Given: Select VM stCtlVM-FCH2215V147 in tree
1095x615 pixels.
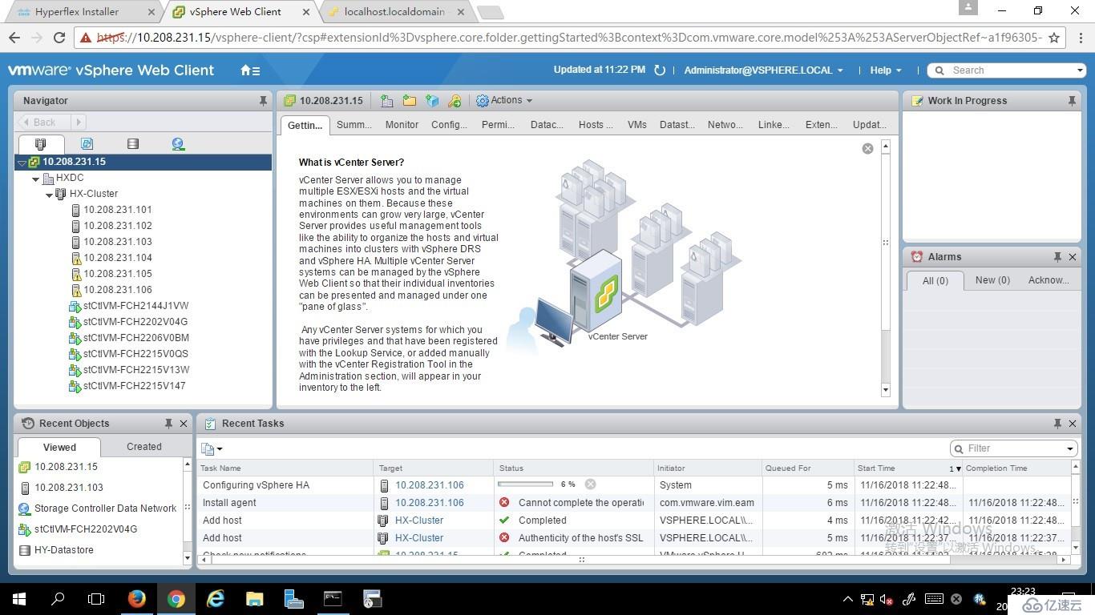Looking at the screenshot, I should tap(135, 386).
